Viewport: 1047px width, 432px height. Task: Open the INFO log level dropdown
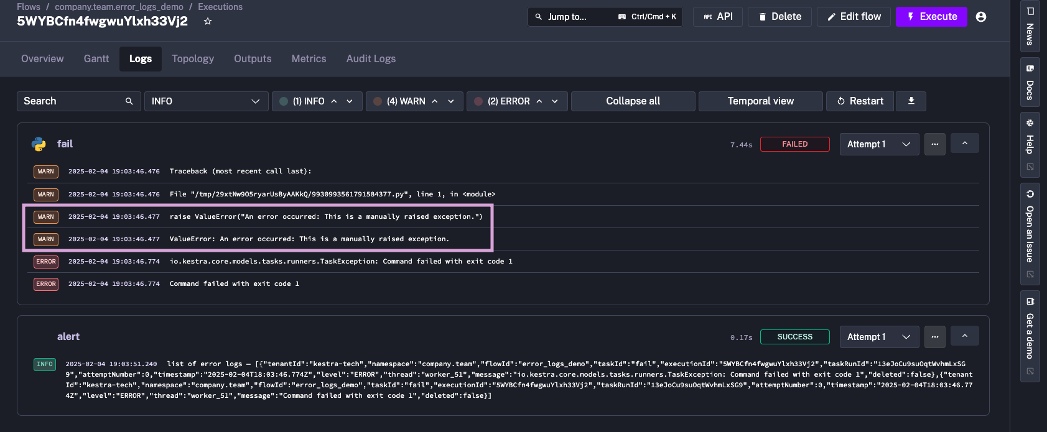pyautogui.click(x=205, y=101)
